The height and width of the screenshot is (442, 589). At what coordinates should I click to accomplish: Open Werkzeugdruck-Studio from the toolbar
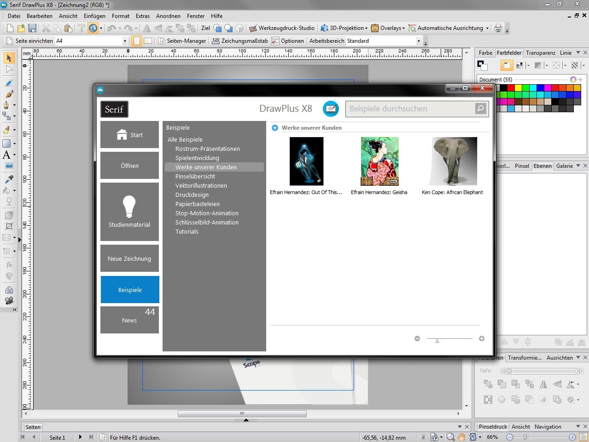tap(282, 28)
